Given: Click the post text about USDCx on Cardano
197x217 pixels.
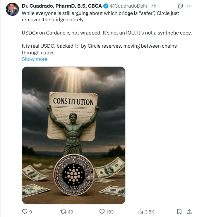Looking at the screenshot, I should 107,33.
